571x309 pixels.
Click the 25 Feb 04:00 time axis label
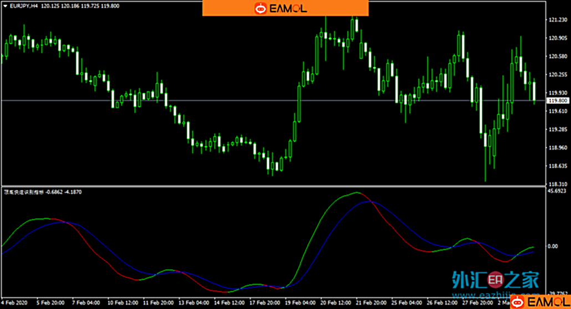click(x=404, y=303)
